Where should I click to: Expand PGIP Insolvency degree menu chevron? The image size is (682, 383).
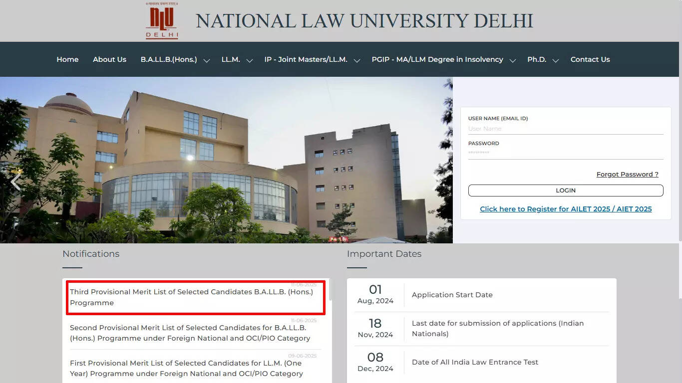pyautogui.click(x=513, y=60)
